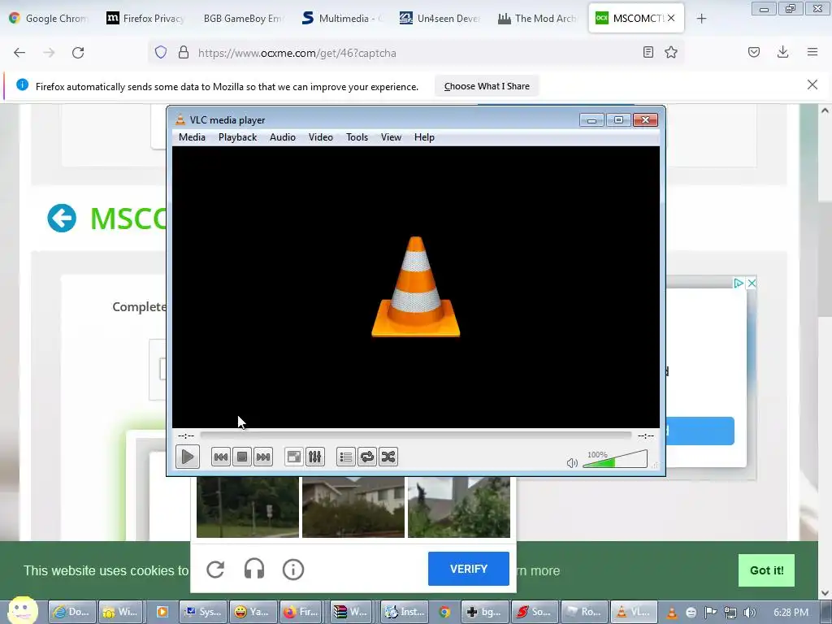The width and height of the screenshot is (832, 624).
Task: Switch to The Mod Archive tab
Action: click(536, 19)
